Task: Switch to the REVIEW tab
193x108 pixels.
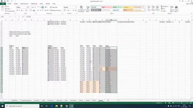Action: tap(48, 4)
